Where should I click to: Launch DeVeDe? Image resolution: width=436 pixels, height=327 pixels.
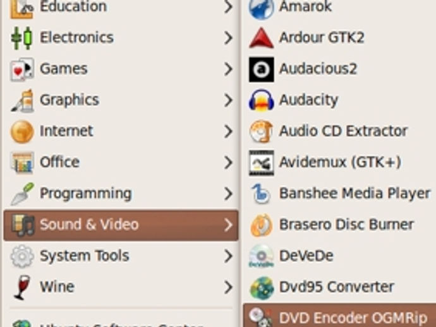(339, 256)
